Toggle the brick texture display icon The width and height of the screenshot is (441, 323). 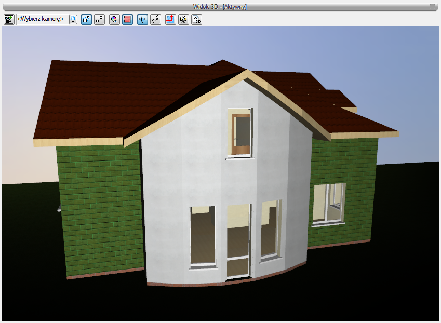127,19
